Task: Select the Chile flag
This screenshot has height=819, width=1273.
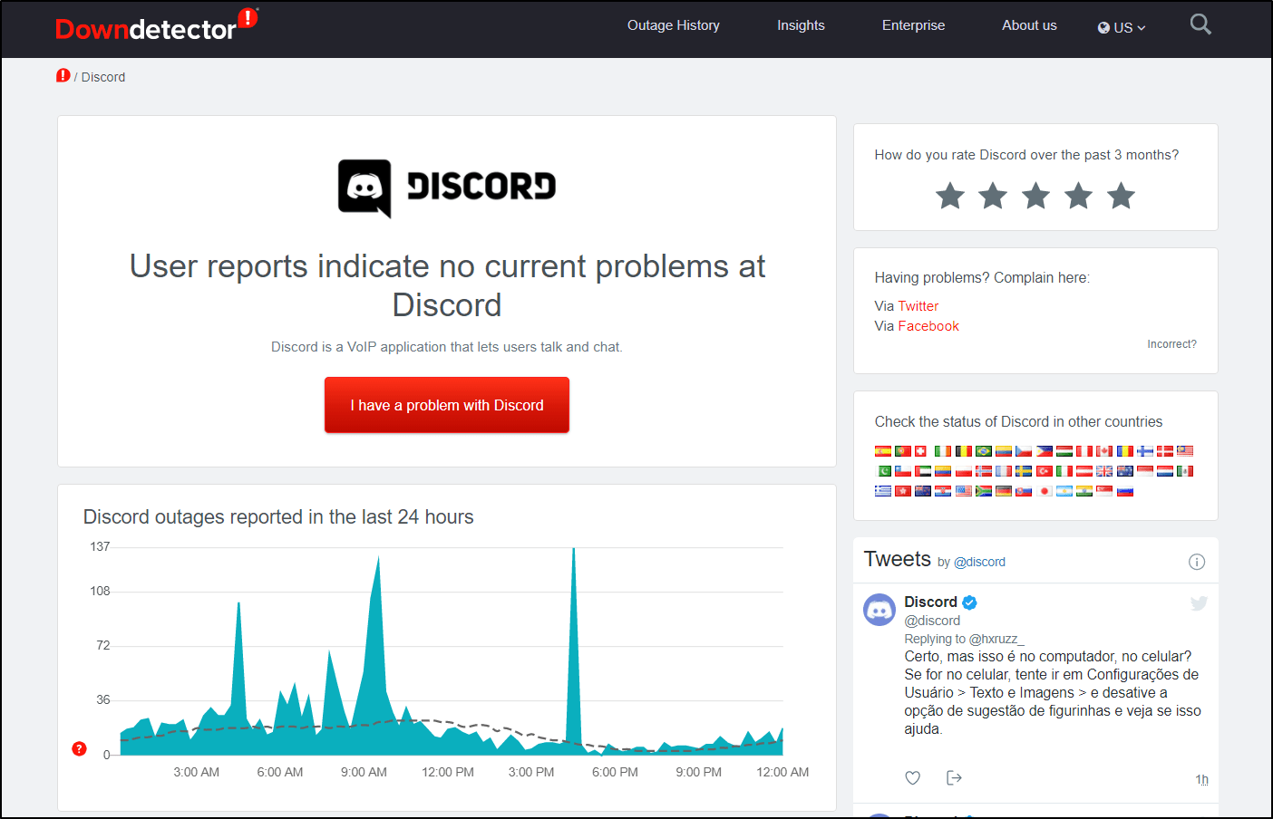Action: tap(903, 471)
